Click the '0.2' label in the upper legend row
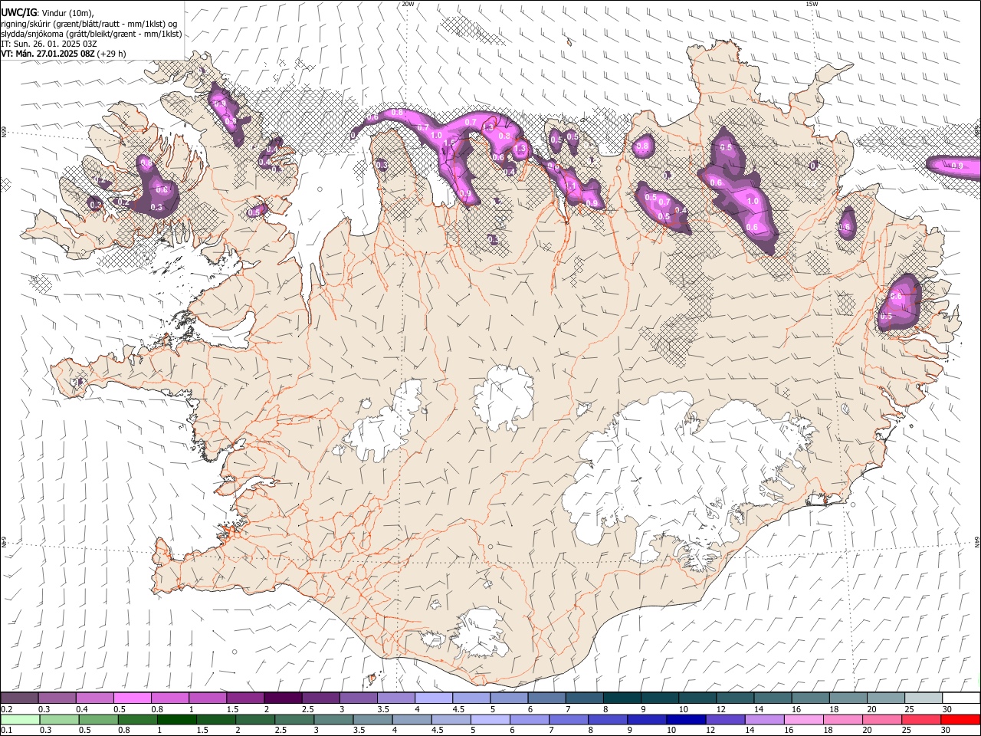Screen dimensions: 981x736 click(6, 709)
